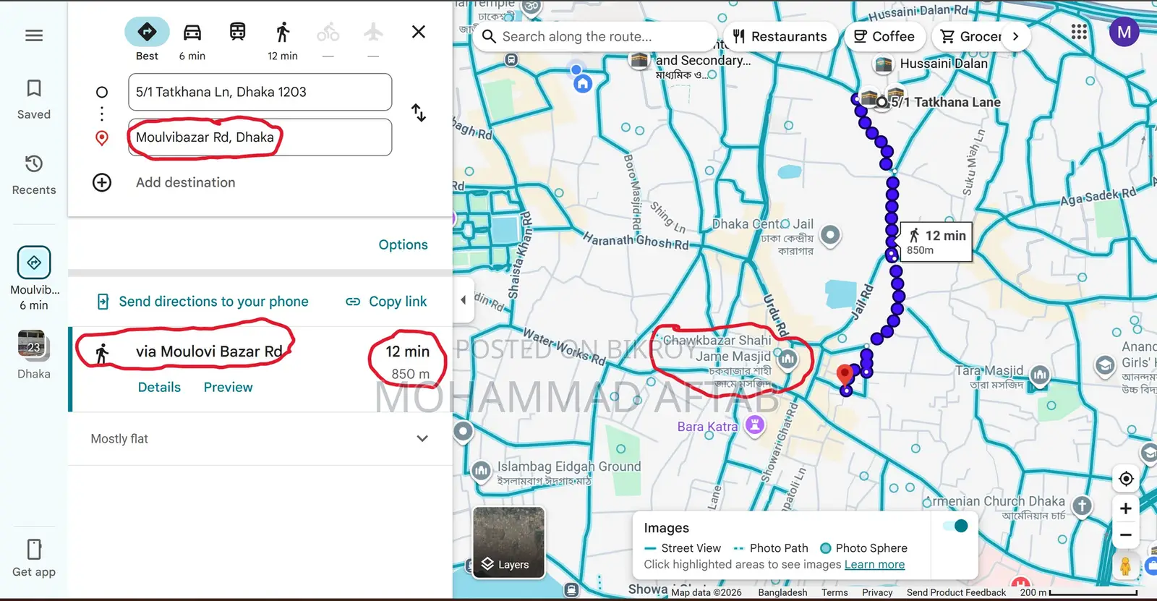This screenshot has height=601, width=1157.
Task: Open the Saved places panel
Action: 34,99
